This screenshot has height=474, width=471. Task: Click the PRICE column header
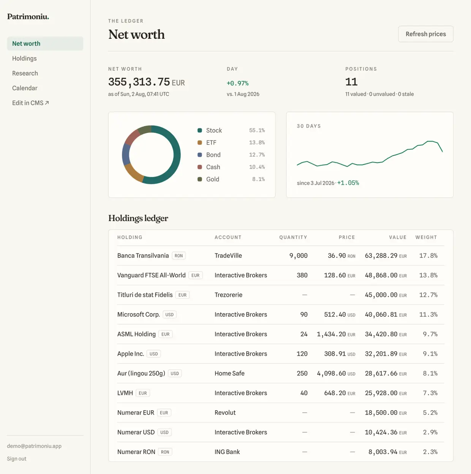coord(347,237)
